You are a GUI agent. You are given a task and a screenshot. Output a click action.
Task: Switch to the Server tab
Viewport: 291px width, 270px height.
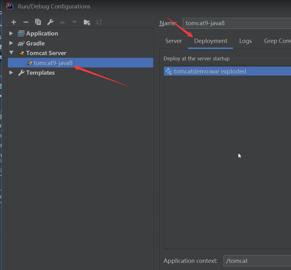(x=174, y=41)
